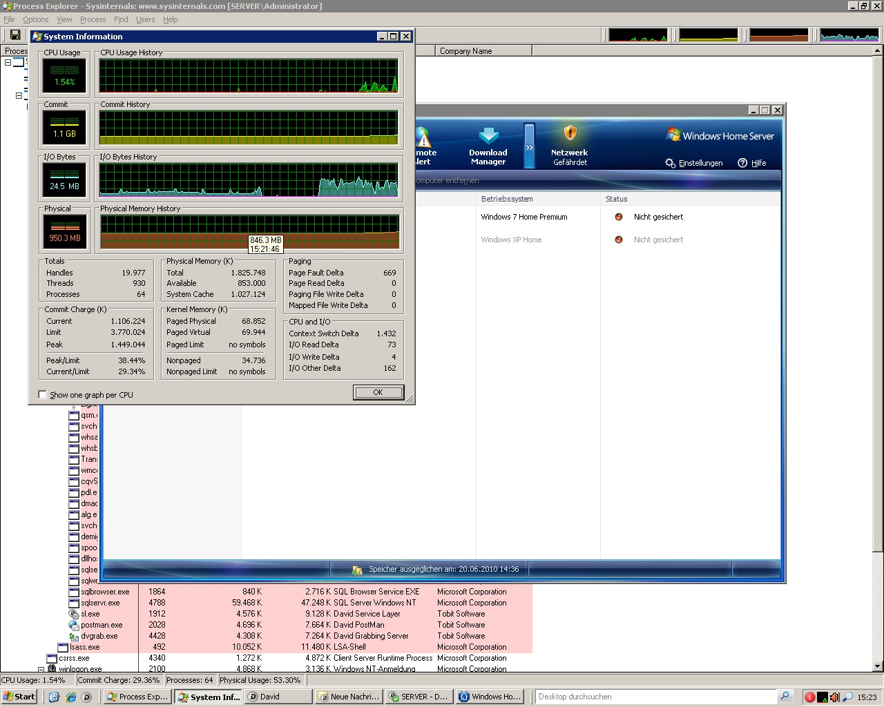Open the physical memory mini graph in the toolbar
This screenshot has height=707, width=884.
click(x=779, y=35)
